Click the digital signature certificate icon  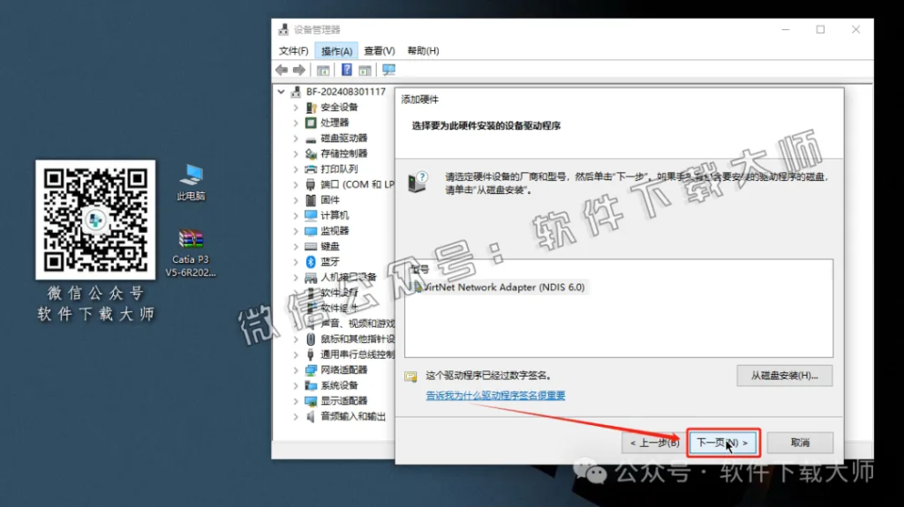[411, 377]
